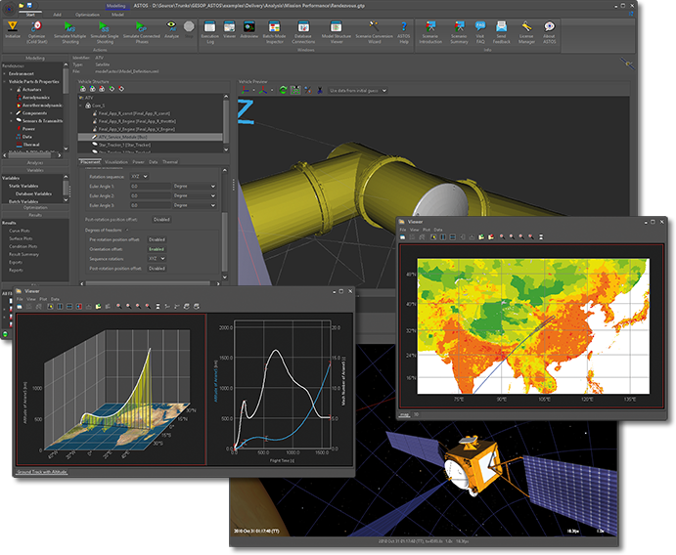Image resolution: width=676 pixels, height=555 pixels.
Task: Select Aerodynamics in the modelling tree
Action: pos(36,98)
